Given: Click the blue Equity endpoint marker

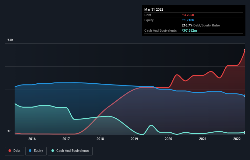Looking at the screenshot, I should 245,96.
